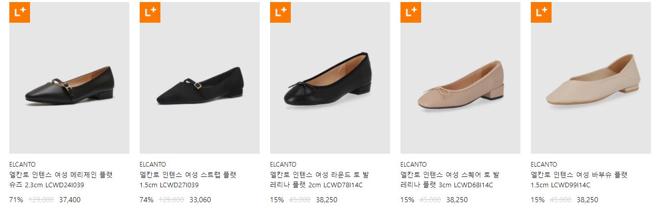Click the 33,060 sale price
This screenshot has height=211, width=654.
click(200, 200)
